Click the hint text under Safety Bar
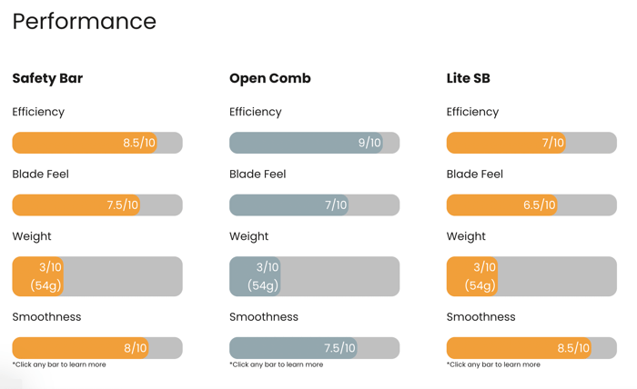 59,364
